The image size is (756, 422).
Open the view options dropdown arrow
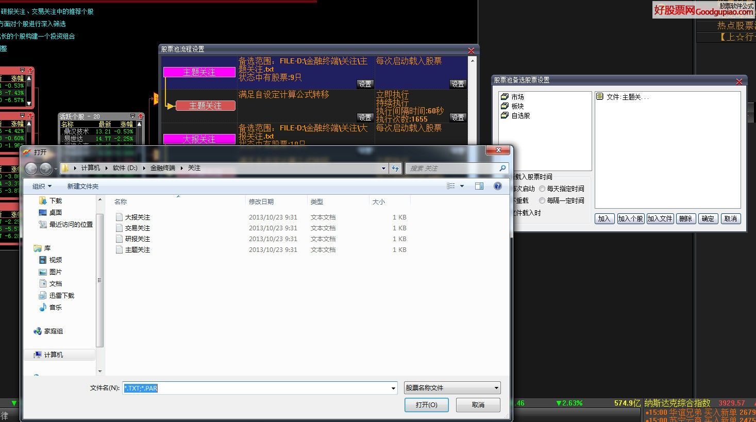click(x=462, y=186)
